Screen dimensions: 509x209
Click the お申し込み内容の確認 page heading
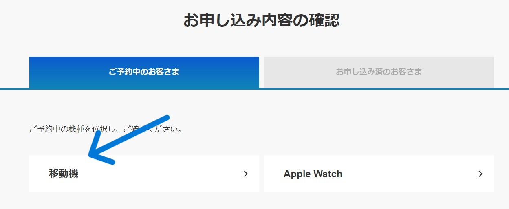[261, 20]
